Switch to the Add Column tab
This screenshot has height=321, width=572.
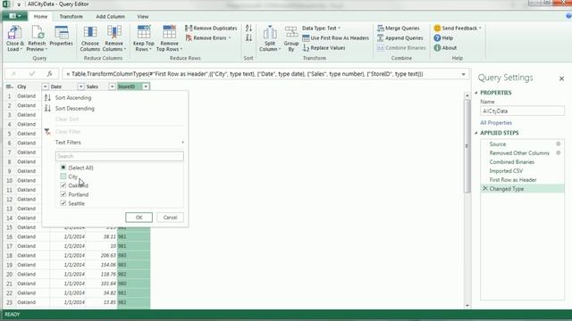coord(110,16)
